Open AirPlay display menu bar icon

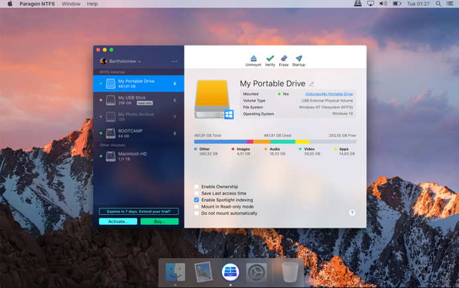[371, 3]
